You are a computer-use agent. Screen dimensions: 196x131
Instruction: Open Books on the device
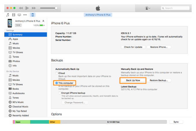26,89
